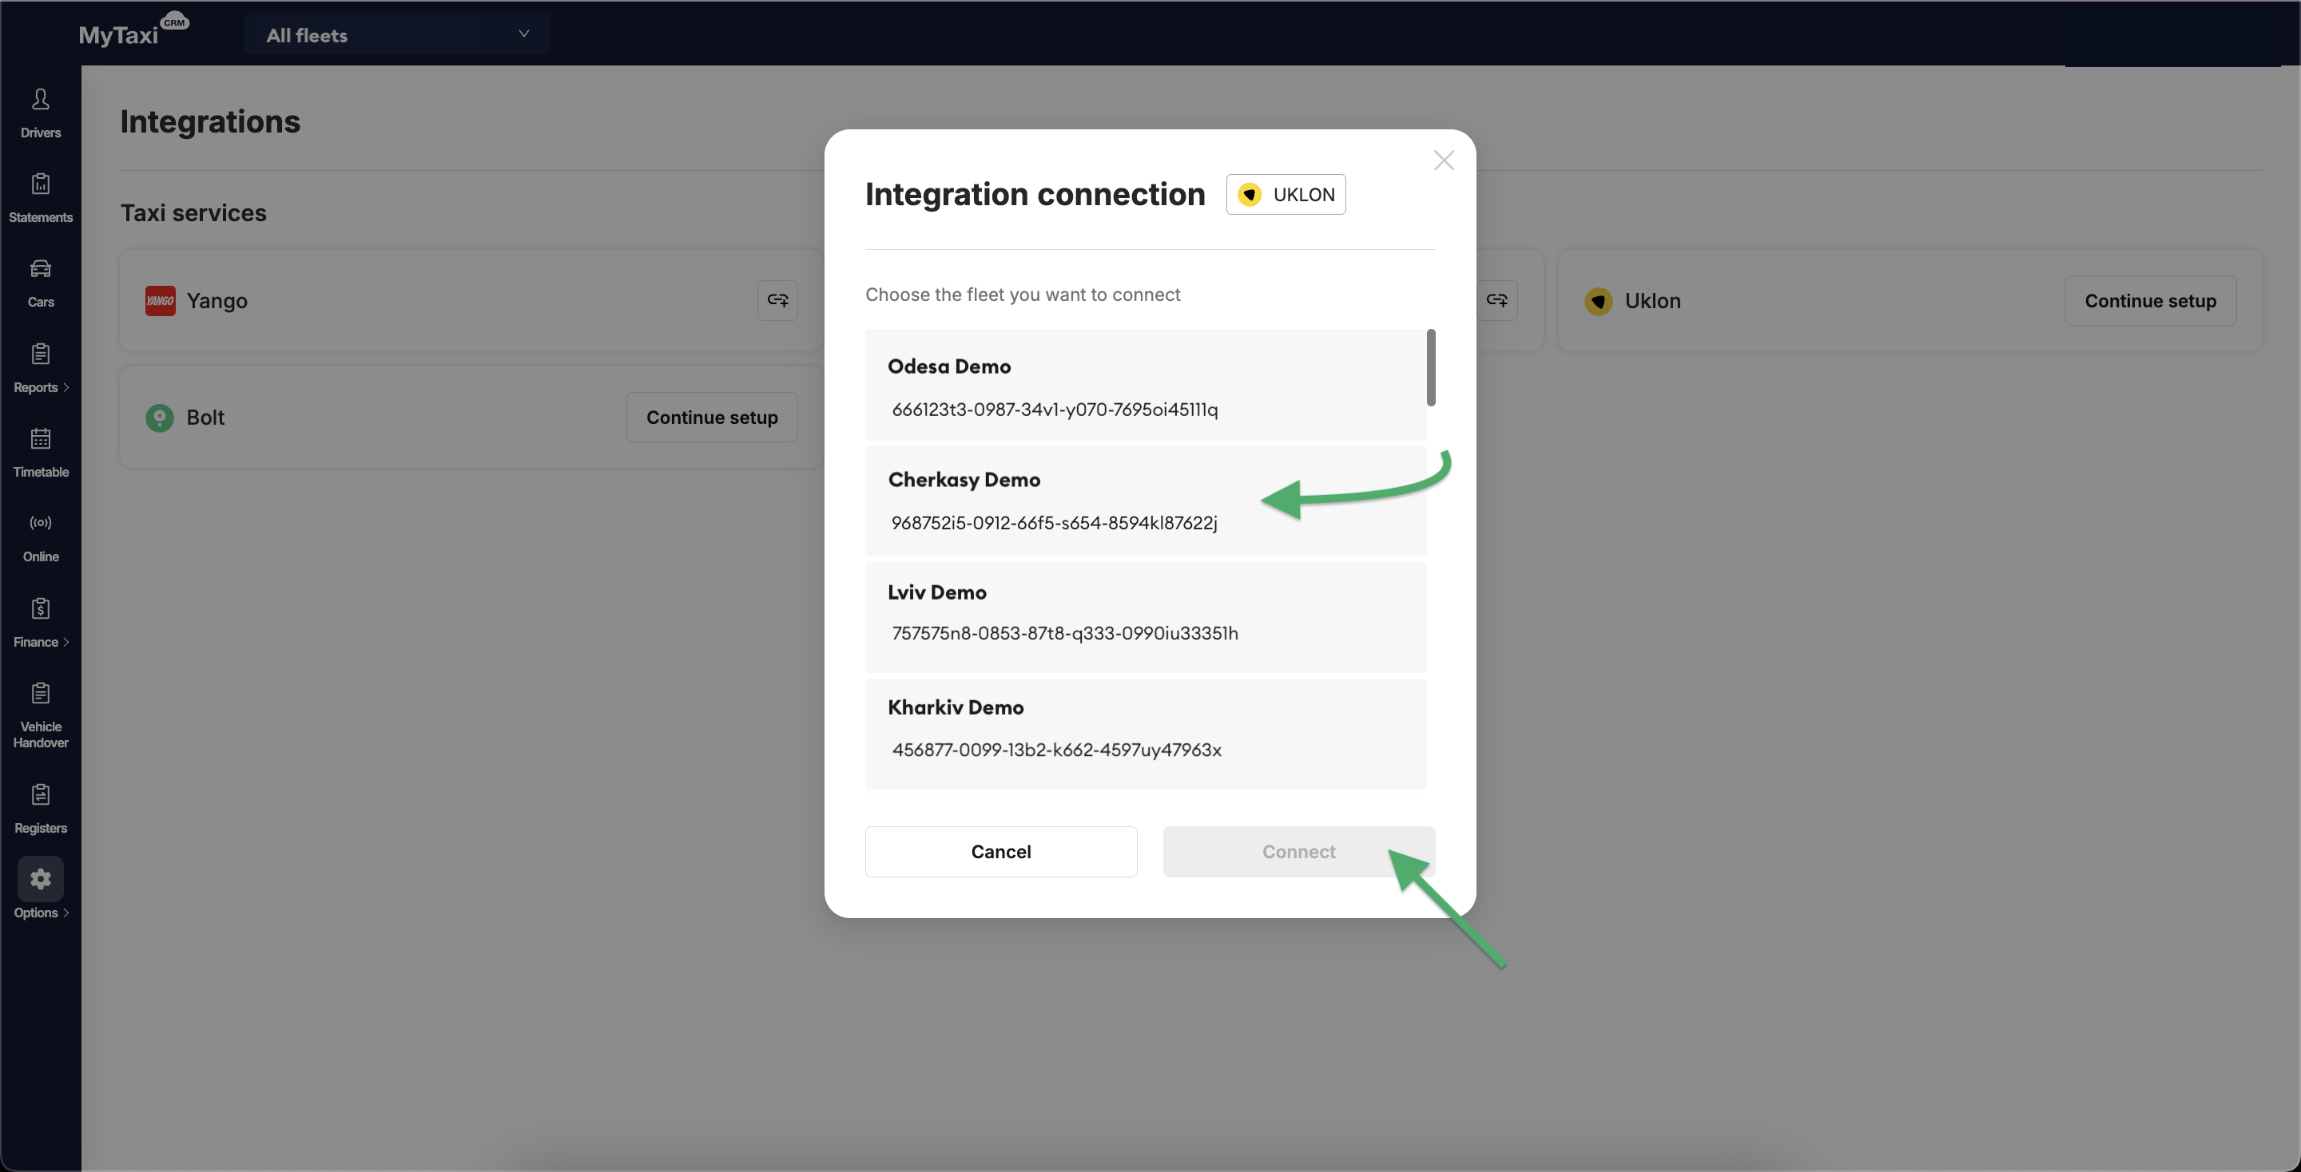The width and height of the screenshot is (2301, 1172).
Task: Click the Yango logo icon
Action: click(x=160, y=300)
